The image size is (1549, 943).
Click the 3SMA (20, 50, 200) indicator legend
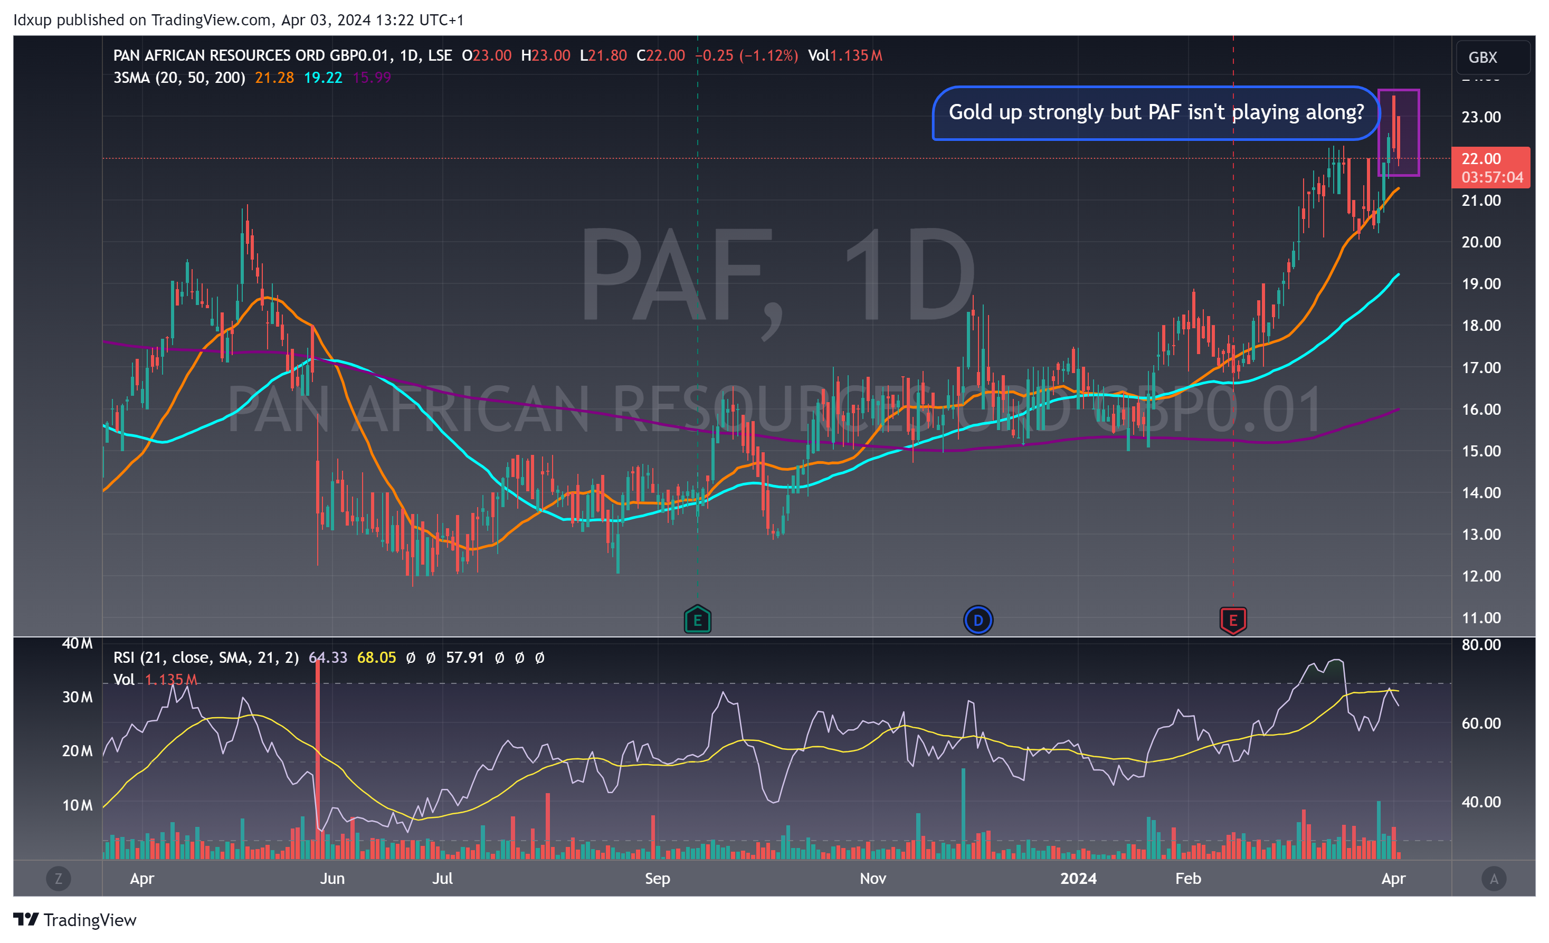179,78
